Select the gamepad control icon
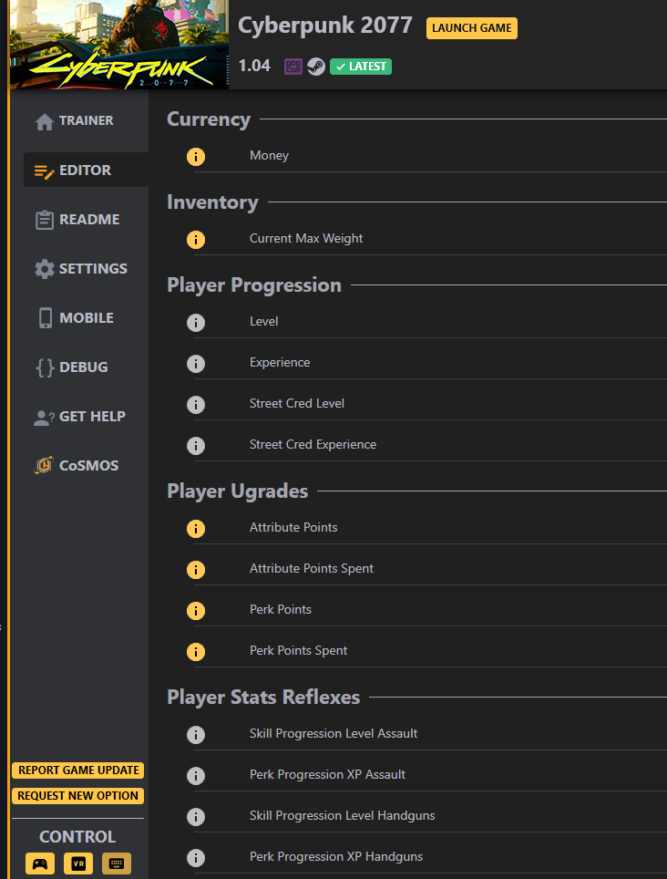The image size is (667, 879). pyautogui.click(x=40, y=863)
